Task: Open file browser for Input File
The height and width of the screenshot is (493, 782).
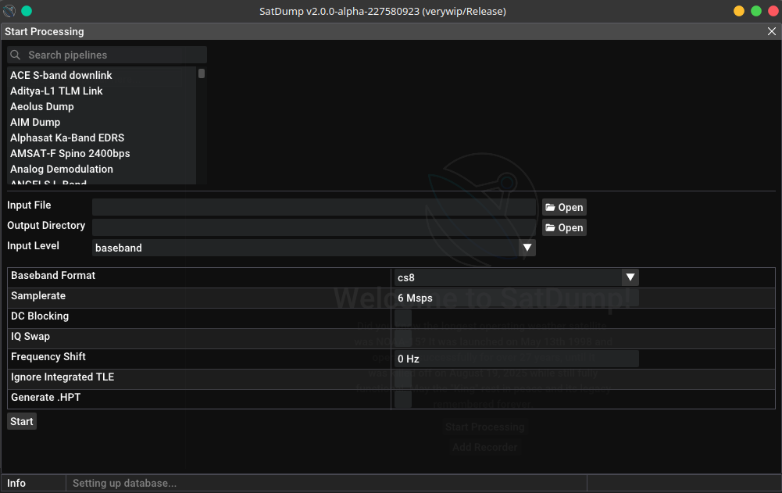Action: point(564,207)
